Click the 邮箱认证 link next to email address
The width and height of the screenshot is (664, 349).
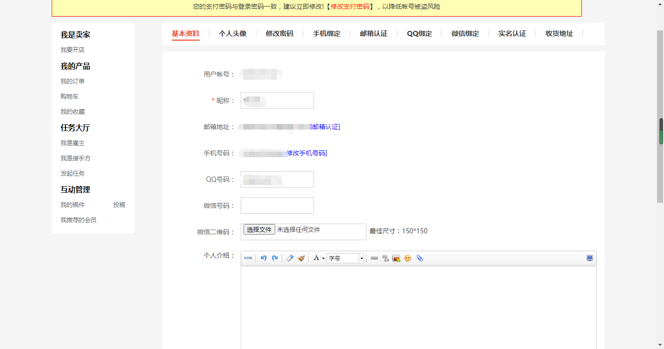[x=326, y=127]
